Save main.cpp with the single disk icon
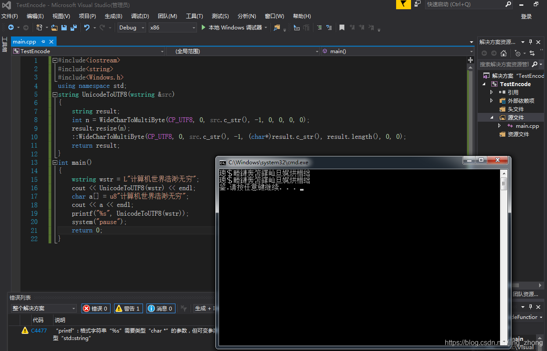 64,27
